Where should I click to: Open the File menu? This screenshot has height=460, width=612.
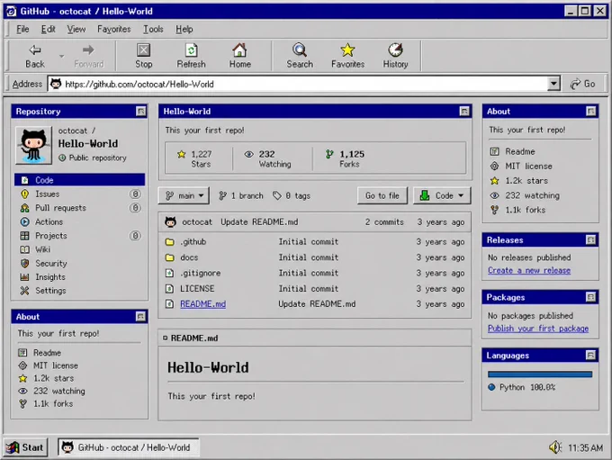coord(22,30)
